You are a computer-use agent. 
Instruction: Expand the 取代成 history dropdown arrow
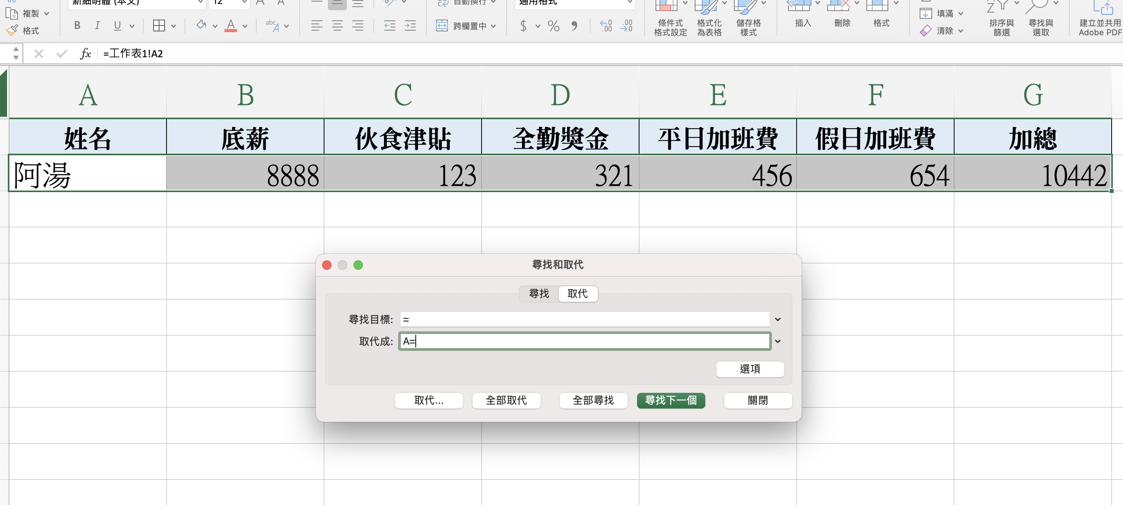[777, 342]
